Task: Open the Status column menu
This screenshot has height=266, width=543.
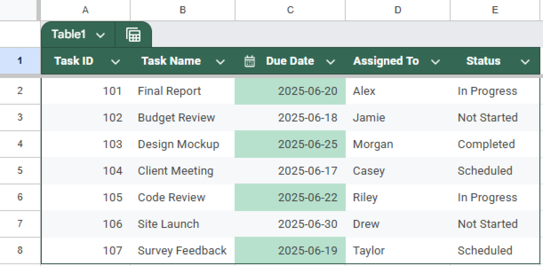Action: (525, 62)
